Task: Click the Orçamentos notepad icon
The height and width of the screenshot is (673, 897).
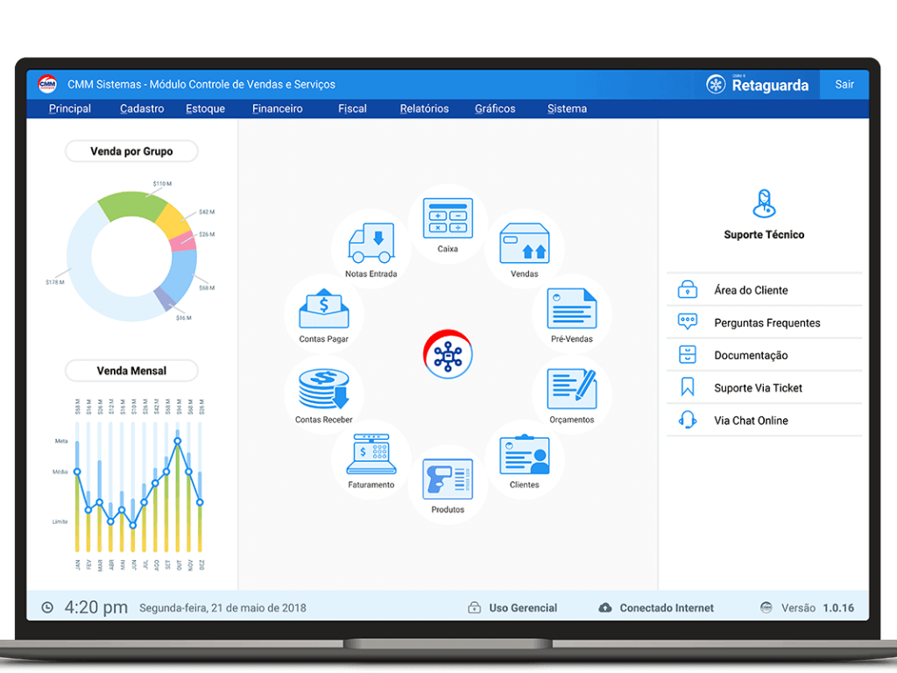Action: click(571, 389)
